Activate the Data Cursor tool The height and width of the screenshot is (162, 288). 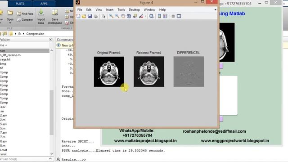click(x=135, y=16)
